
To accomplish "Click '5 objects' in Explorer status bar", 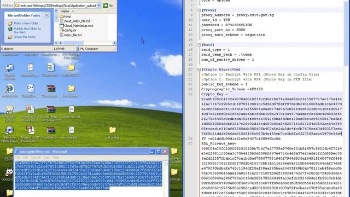I will coord(7,49).
